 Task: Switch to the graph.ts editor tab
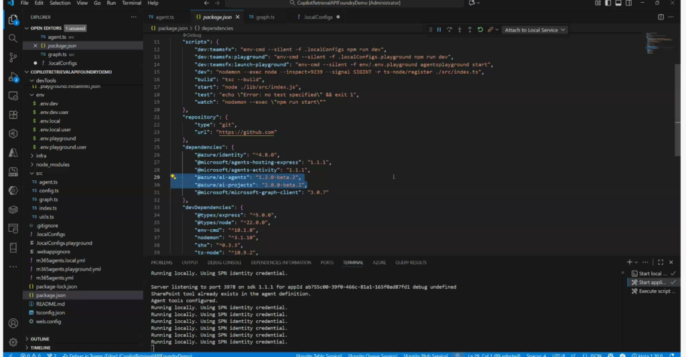265,16
